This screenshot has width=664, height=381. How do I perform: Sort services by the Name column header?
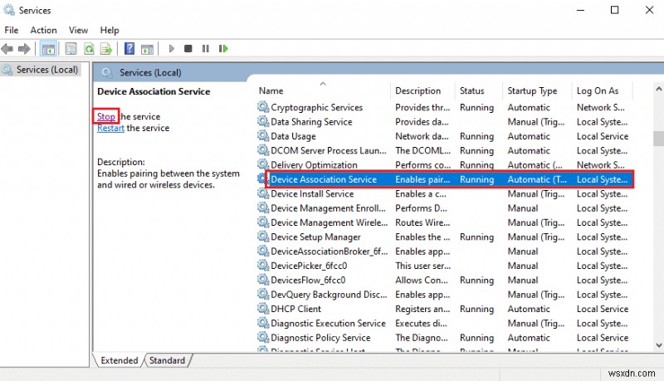click(x=271, y=90)
